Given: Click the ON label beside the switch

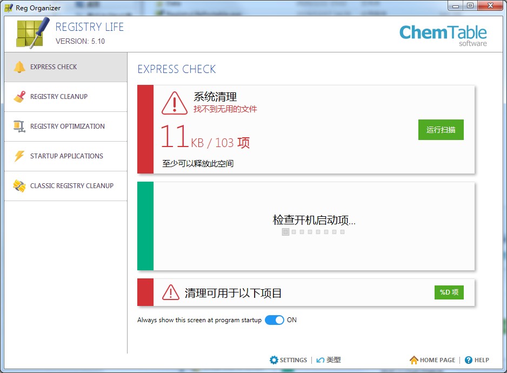Looking at the screenshot, I should 292,320.
